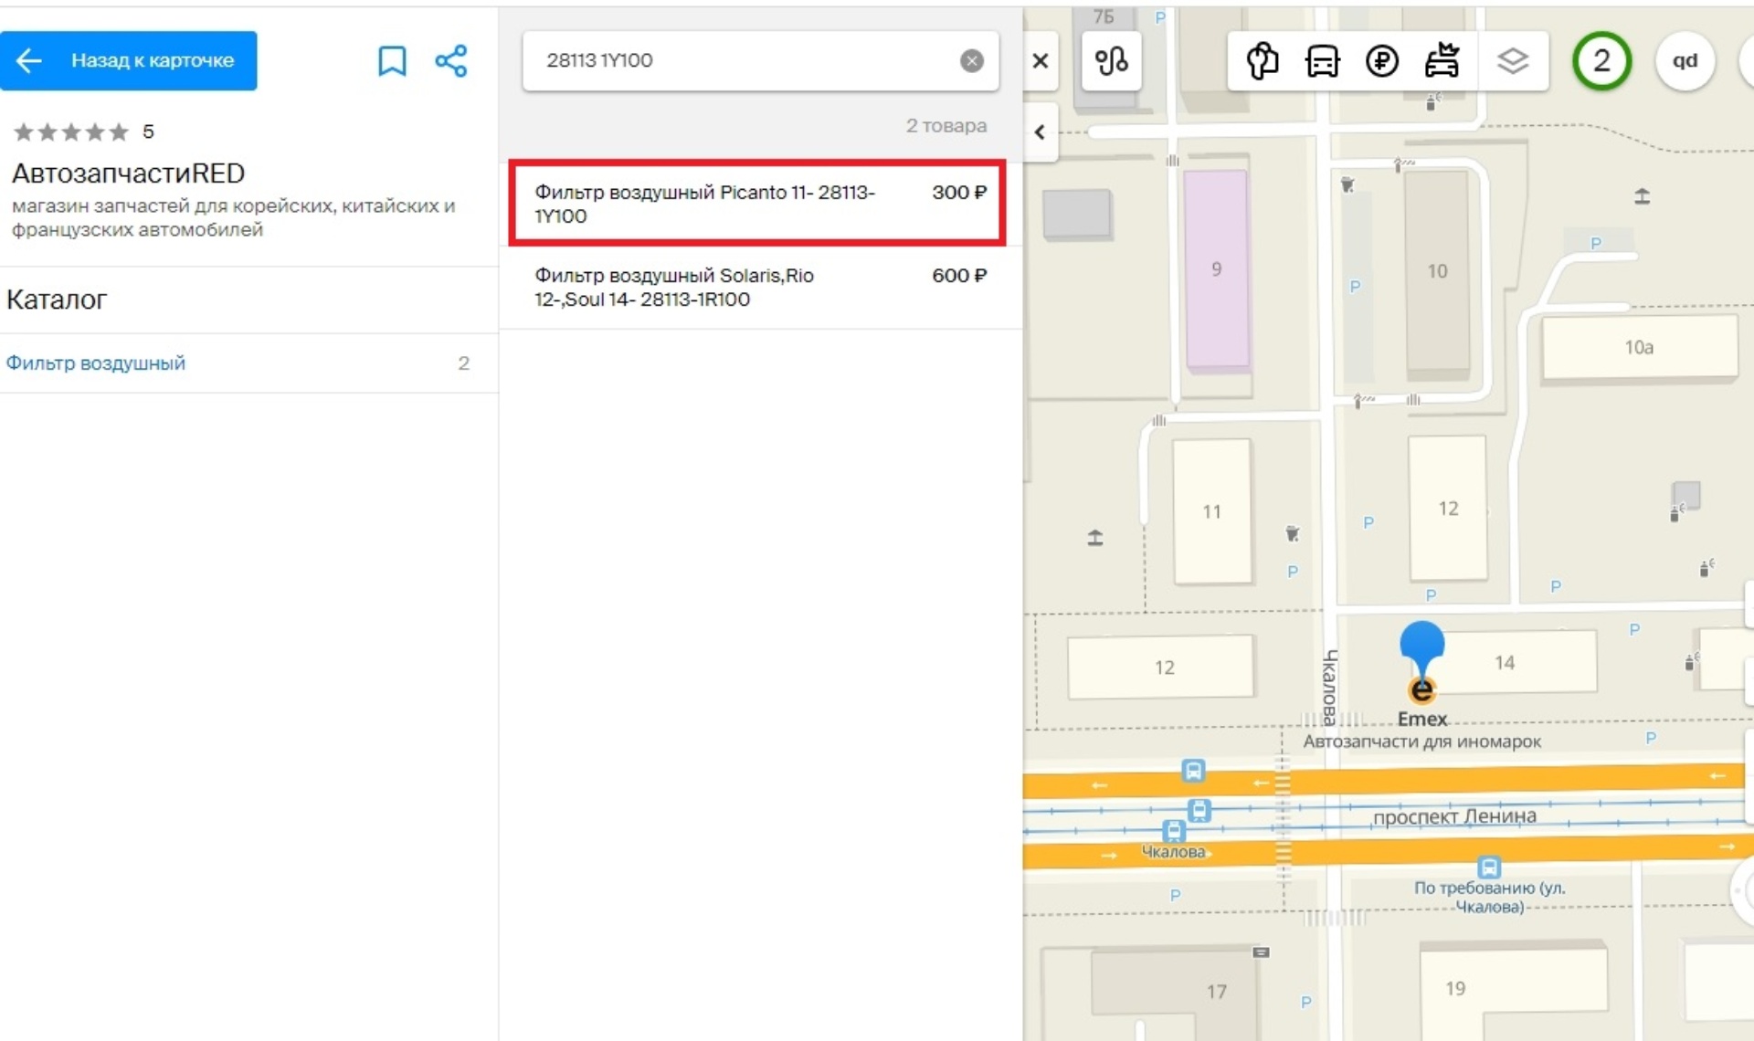Image resolution: width=1754 pixels, height=1041 pixels.
Task: Click building 10 on map
Action: pyautogui.click(x=1437, y=271)
